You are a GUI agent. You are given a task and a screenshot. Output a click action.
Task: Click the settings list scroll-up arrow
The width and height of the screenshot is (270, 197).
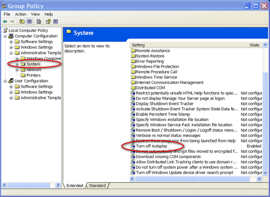click(265, 45)
